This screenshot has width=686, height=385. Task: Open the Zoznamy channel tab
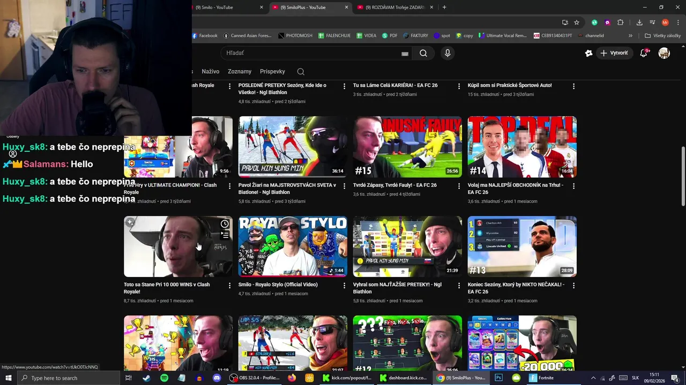point(240,72)
